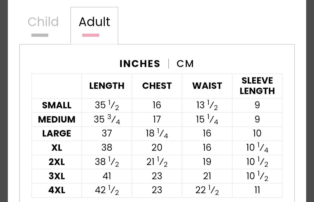Select the Adult size tab
314x202 pixels.
click(94, 22)
